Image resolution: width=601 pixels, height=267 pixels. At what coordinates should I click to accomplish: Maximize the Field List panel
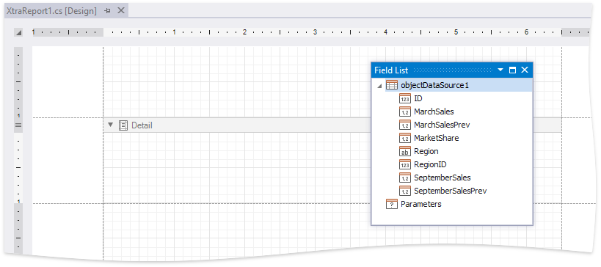click(x=512, y=70)
